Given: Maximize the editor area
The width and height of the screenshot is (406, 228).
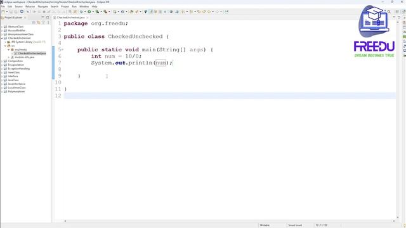Looking at the screenshot, I should tap(399, 17).
